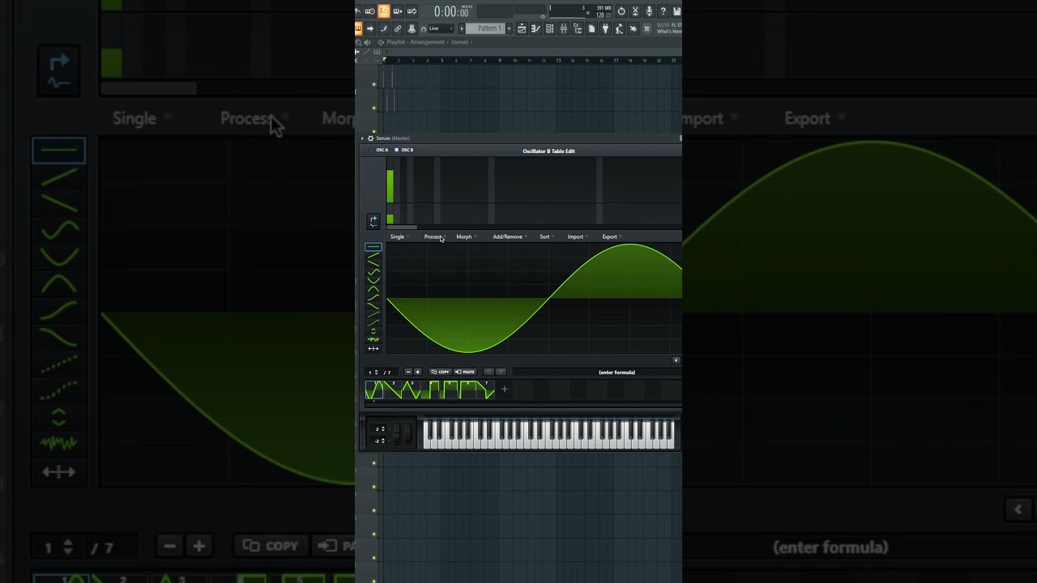Click the blue arrow icon beside the wavetable bar view
The height and width of the screenshot is (583, 1037).
tap(373, 220)
